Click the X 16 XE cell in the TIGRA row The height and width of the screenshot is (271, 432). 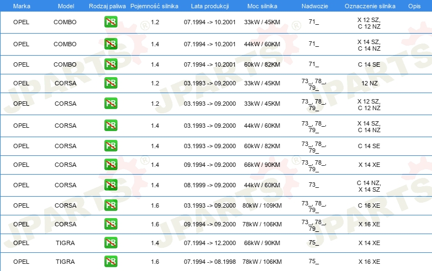[369, 262]
